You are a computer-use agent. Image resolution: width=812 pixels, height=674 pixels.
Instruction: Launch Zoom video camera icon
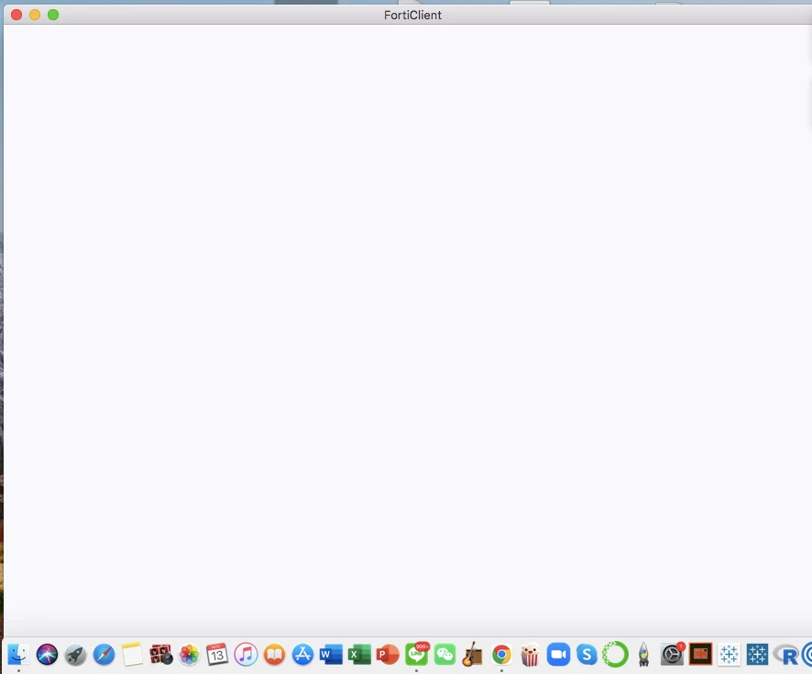pos(558,655)
